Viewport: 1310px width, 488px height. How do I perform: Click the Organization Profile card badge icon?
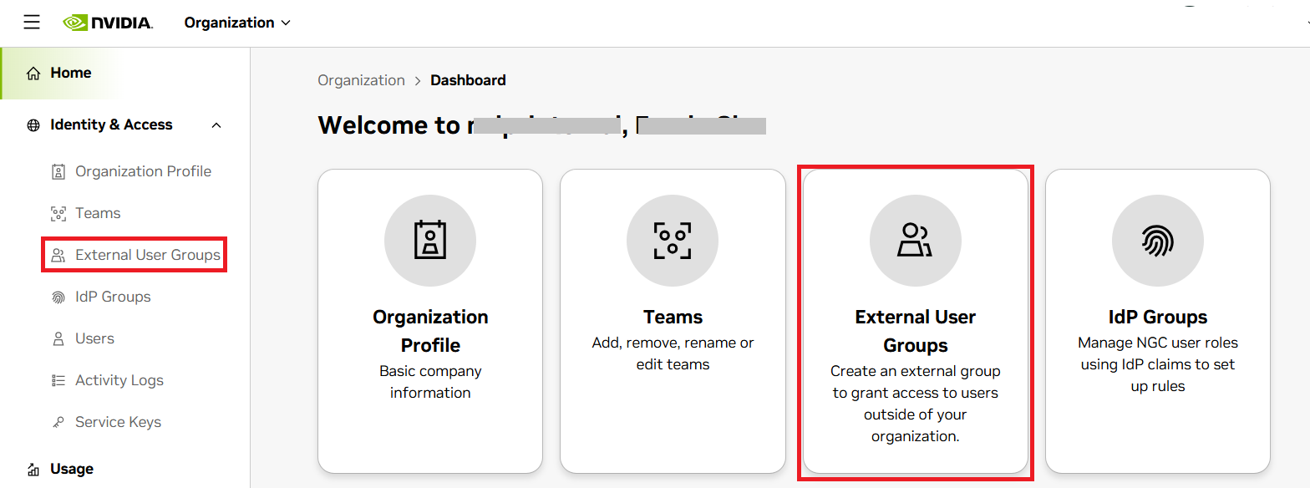point(430,241)
